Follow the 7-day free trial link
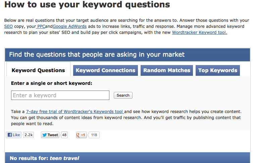Screen dimensions: 253x163 pyautogui.click(x=75, y=112)
